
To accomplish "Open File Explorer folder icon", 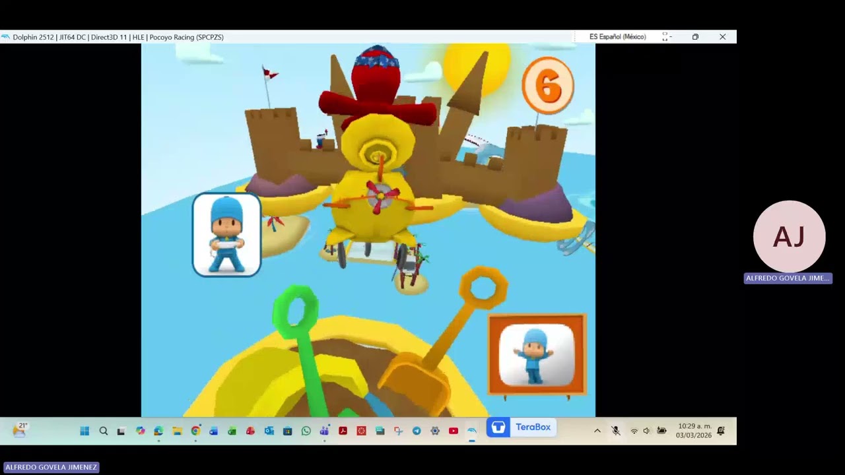I will [177, 431].
